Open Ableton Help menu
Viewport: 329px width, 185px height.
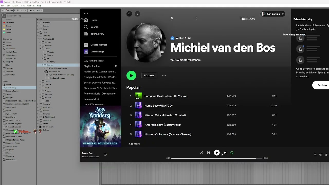coord(39,6)
